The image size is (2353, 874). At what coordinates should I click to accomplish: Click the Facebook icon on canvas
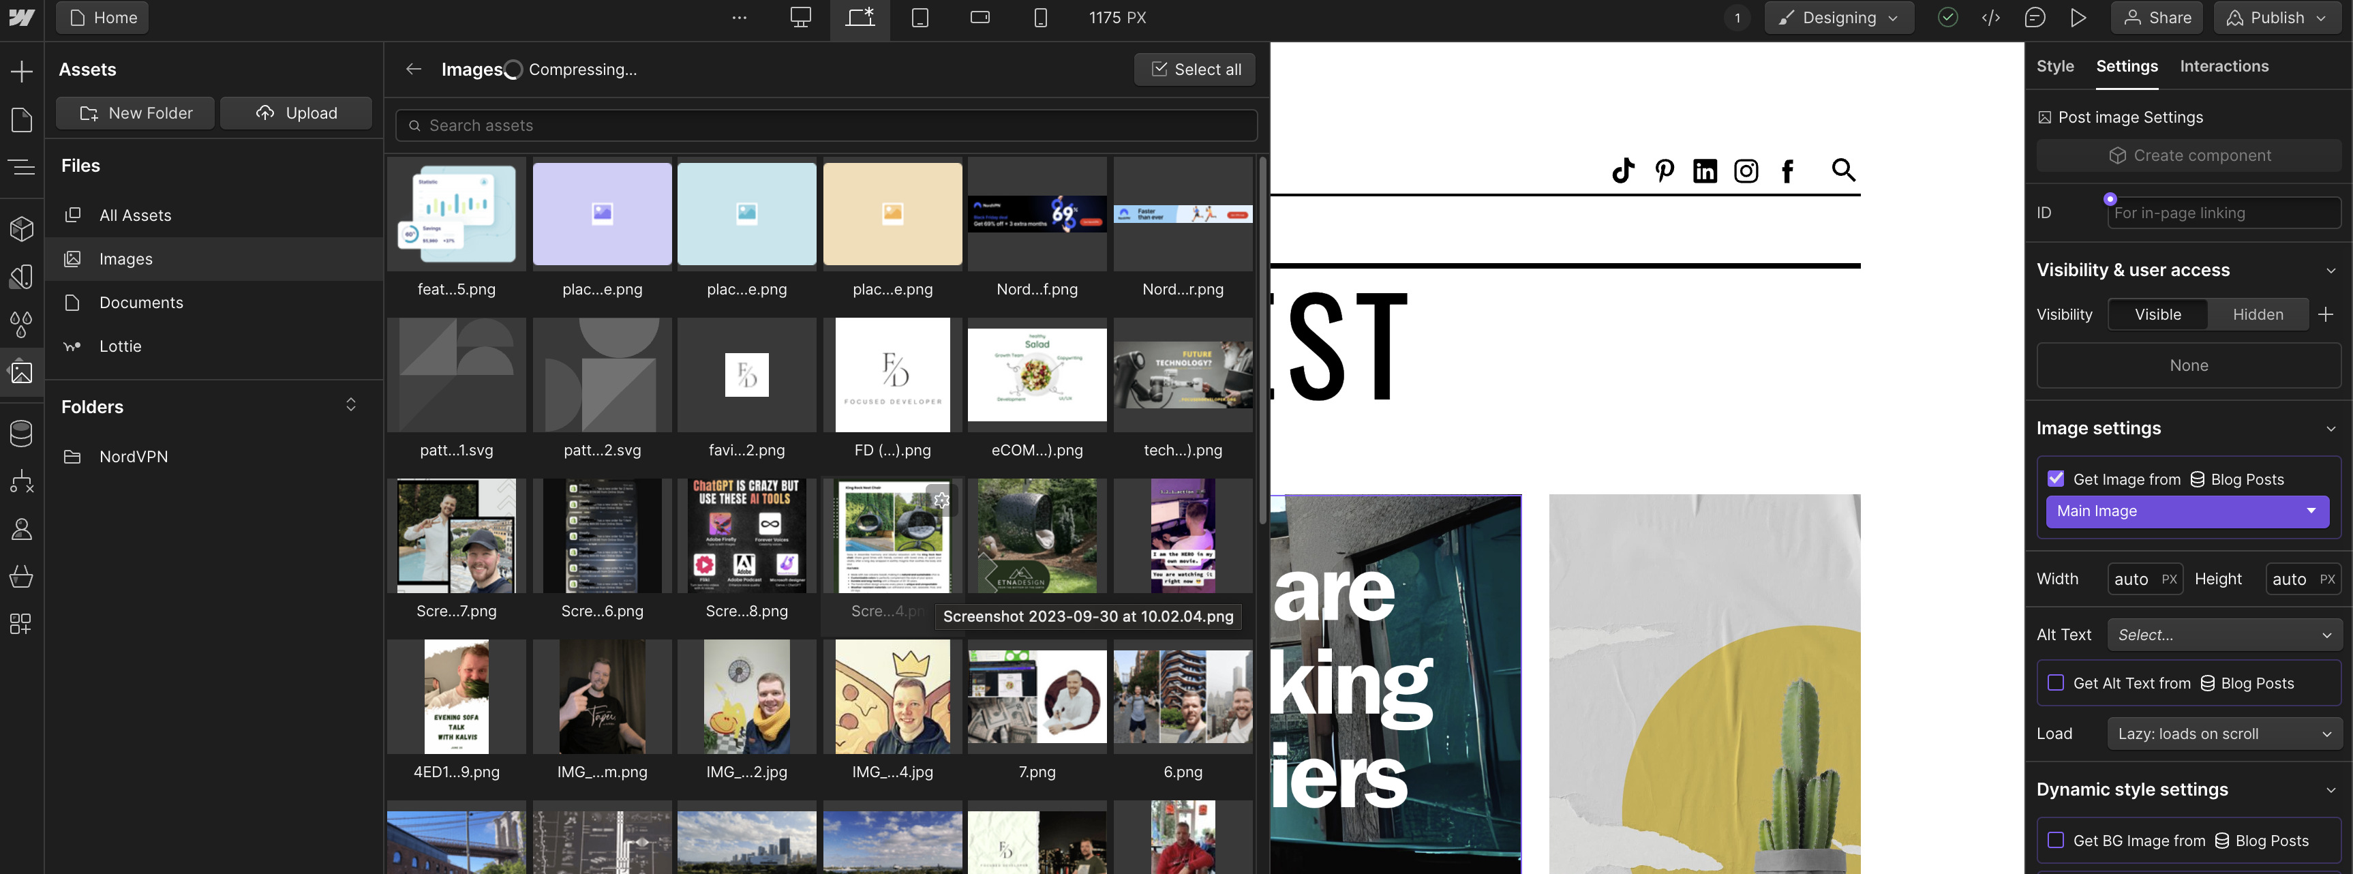(1788, 171)
